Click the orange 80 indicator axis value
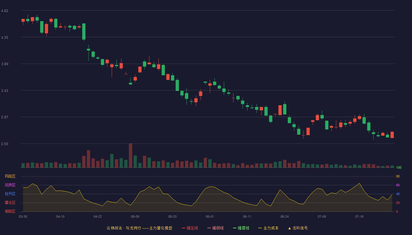Viewport: 412px width, 235px height. pyautogui.click(x=398, y=176)
